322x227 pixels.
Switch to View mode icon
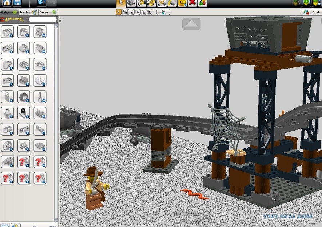click(297, 3)
